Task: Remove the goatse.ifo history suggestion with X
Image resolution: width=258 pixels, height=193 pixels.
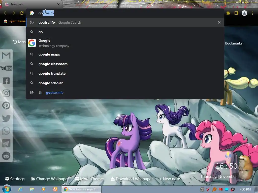Action: coord(219,22)
